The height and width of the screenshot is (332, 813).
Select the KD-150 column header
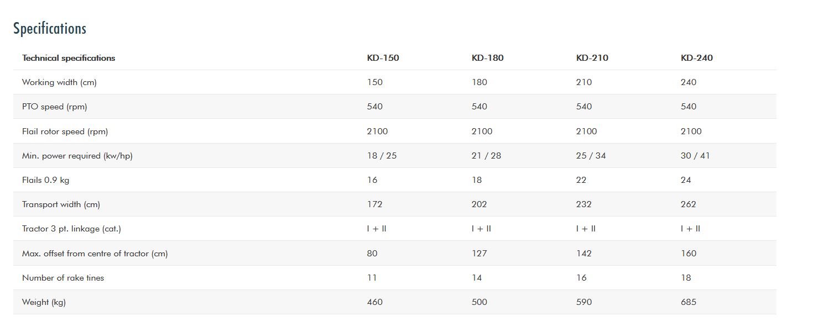383,58
